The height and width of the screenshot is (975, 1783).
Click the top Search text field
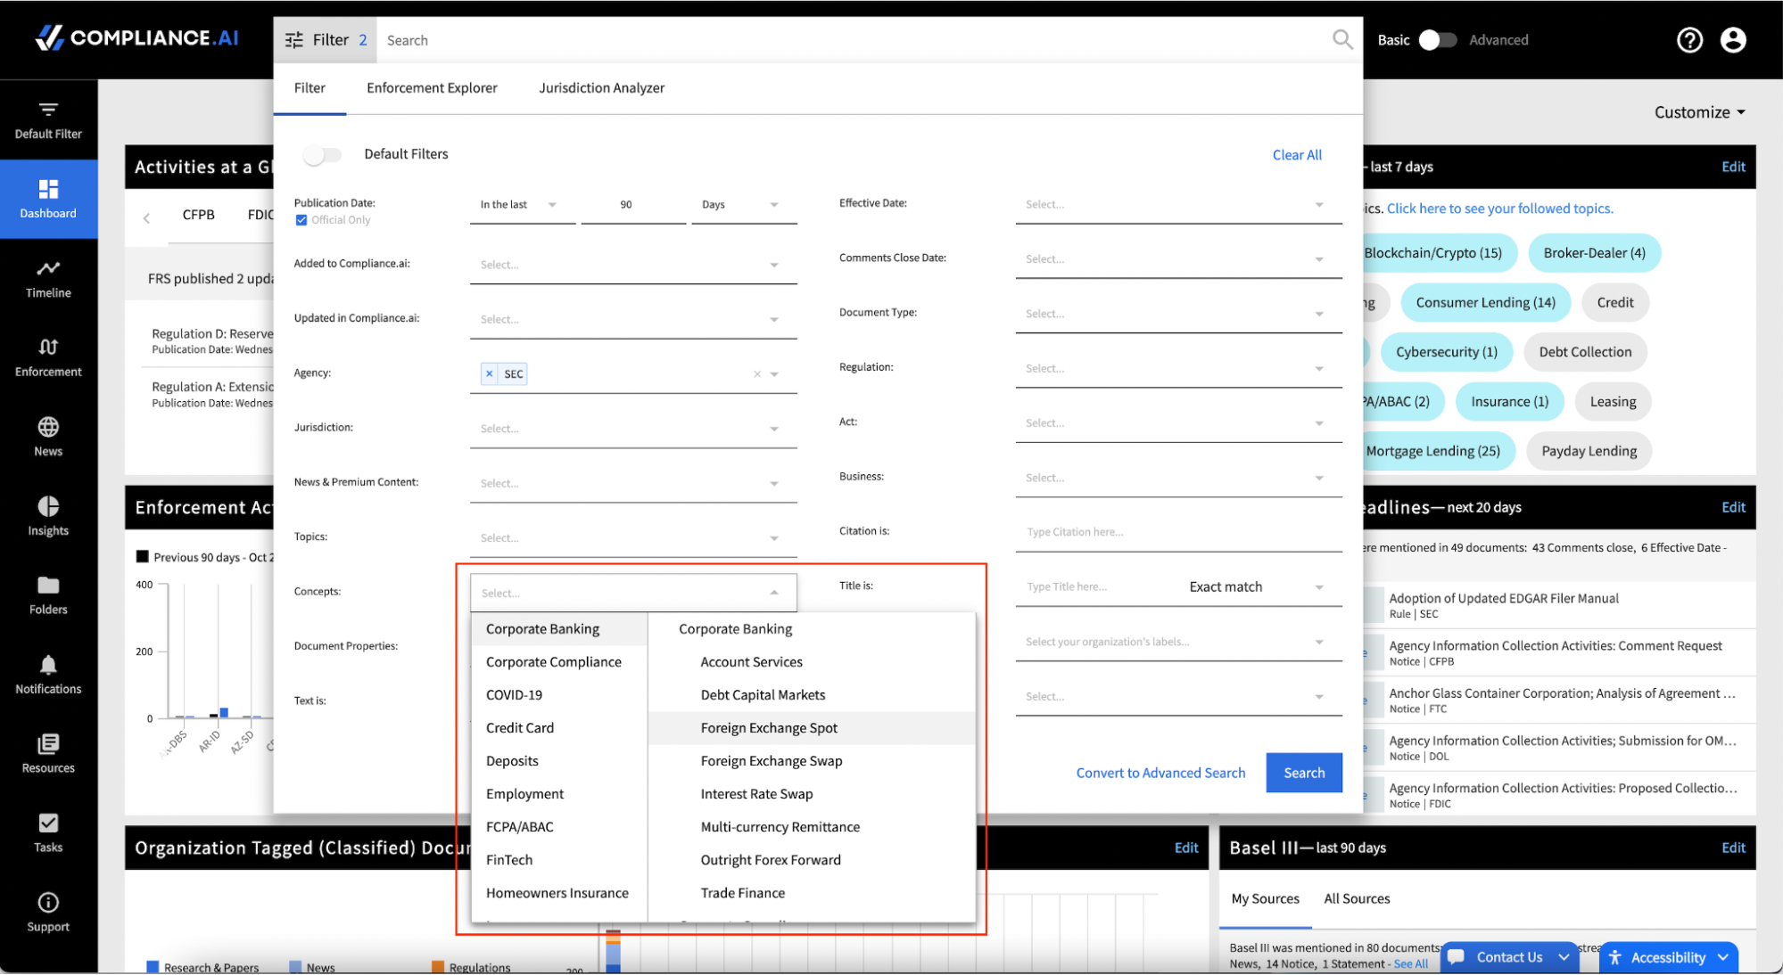(x=852, y=40)
